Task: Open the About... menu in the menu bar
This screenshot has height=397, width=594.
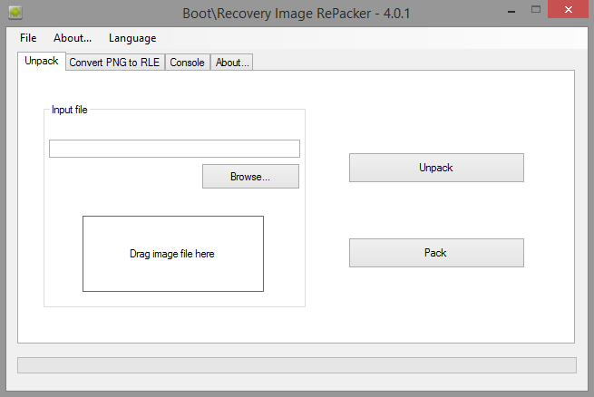Action: coord(73,38)
